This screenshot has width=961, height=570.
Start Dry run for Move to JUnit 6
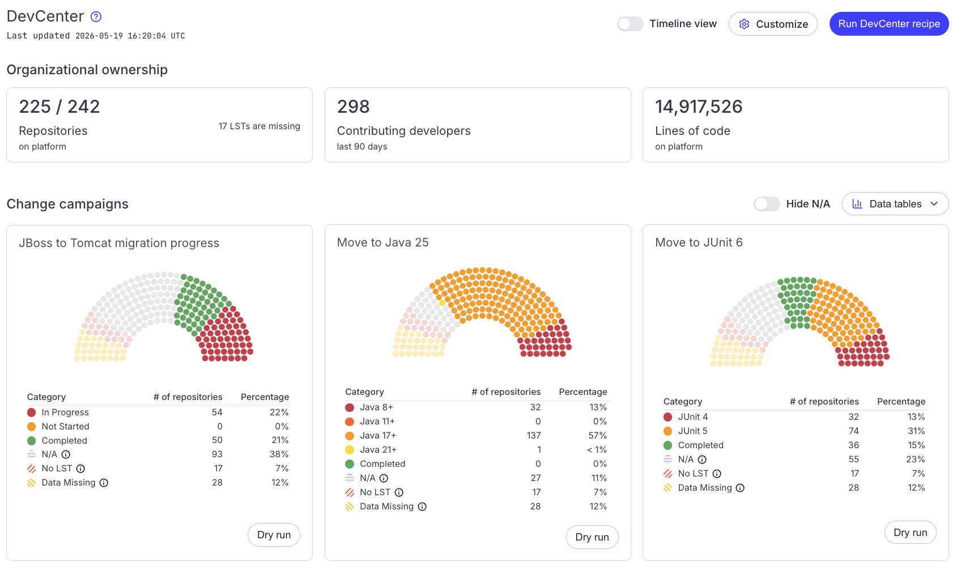910,533
